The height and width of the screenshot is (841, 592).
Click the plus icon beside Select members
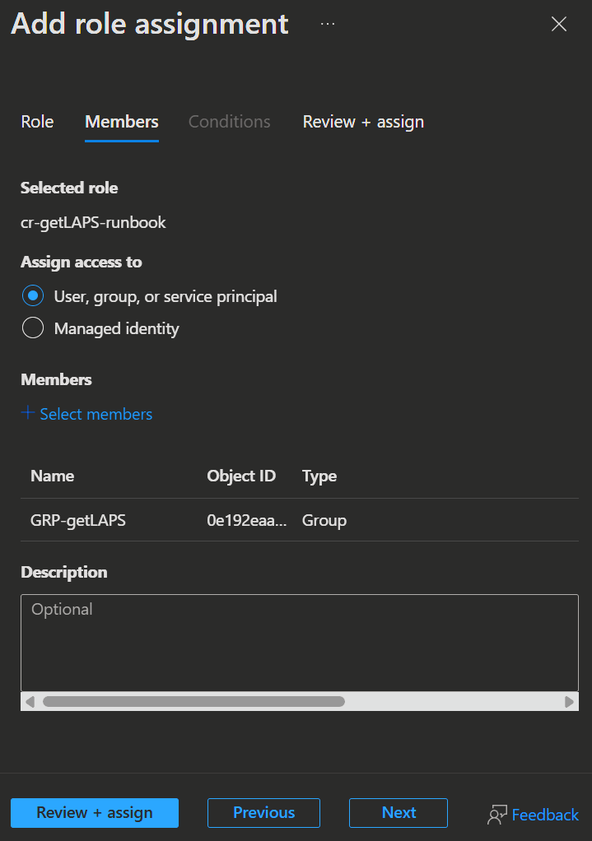[x=28, y=413]
